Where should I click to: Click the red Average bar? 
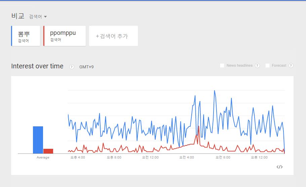pyautogui.click(x=48, y=151)
